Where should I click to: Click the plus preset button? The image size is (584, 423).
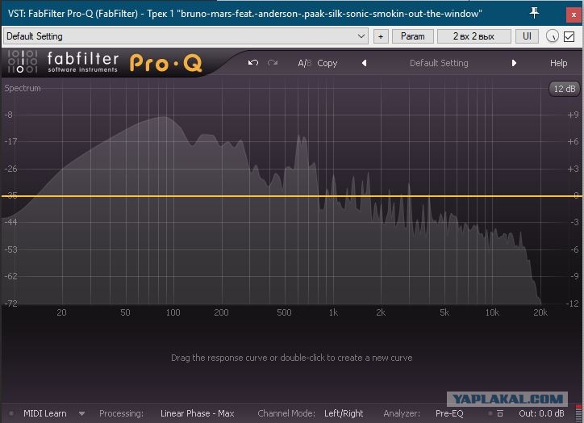click(381, 36)
